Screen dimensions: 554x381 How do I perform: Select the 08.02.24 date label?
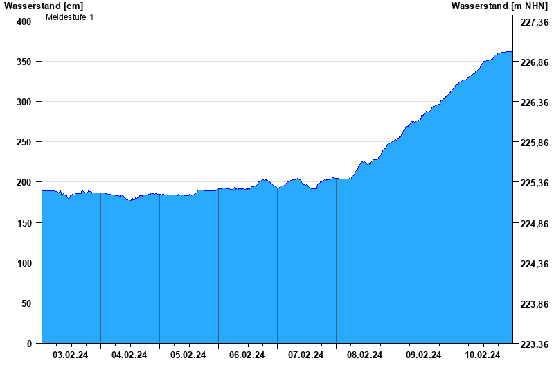365,355
